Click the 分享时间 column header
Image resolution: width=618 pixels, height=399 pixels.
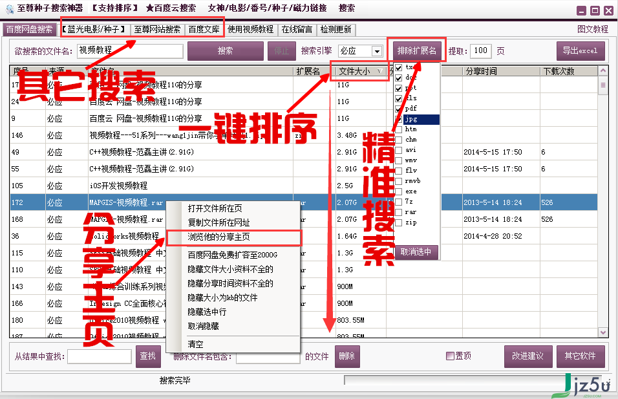[502, 71]
